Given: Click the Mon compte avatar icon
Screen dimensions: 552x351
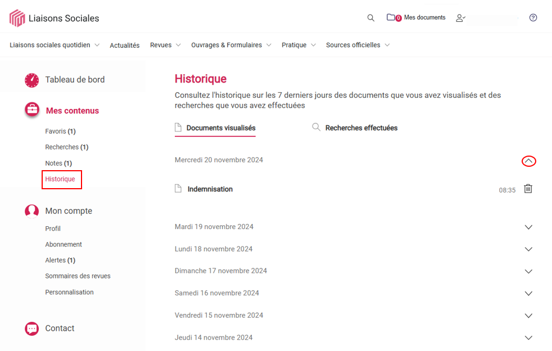Looking at the screenshot, I should tap(31, 211).
